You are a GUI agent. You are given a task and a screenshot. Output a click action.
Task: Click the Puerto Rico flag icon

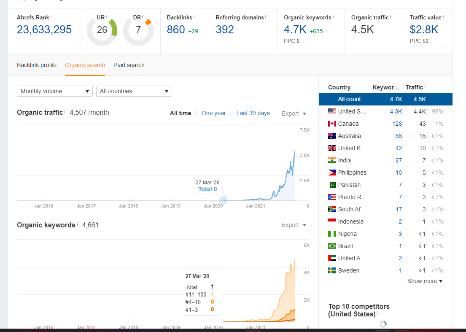pyautogui.click(x=332, y=197)
